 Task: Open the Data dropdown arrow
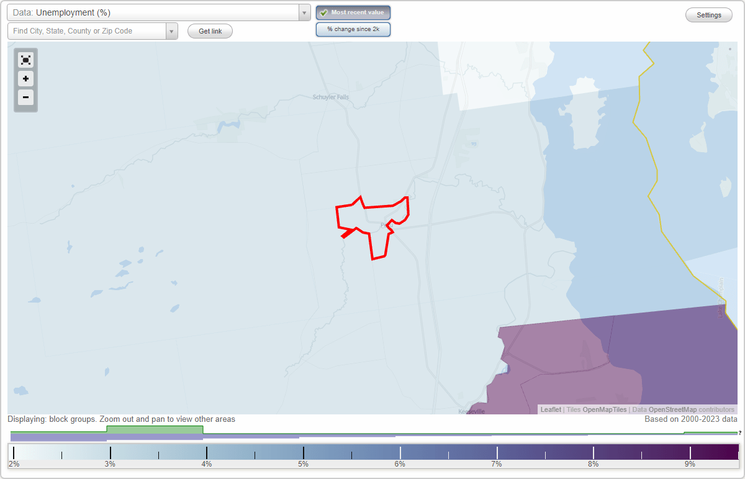[304, 12]
